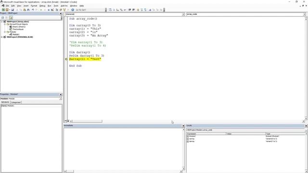Toggle breakpoint using the hand icon

(138, 10)
